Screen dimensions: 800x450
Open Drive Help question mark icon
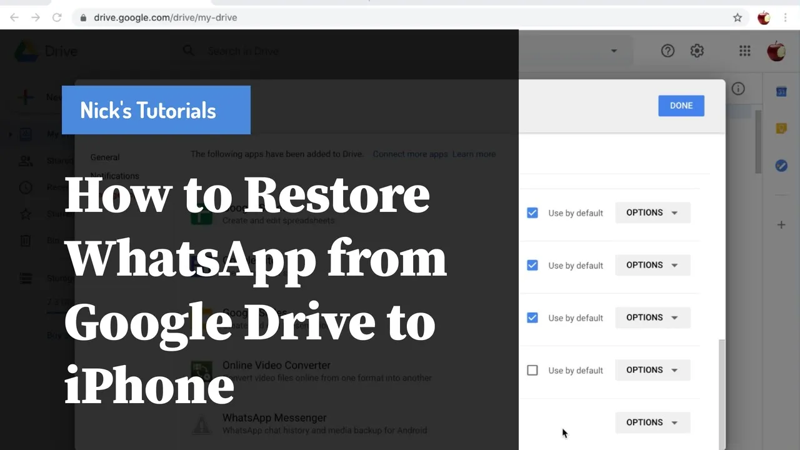pyautogui.click(x=667, y=51)
